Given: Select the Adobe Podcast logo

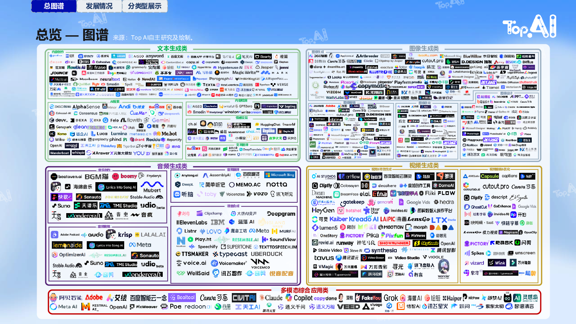Looking at the screenshot, I should tap(65, 235).
